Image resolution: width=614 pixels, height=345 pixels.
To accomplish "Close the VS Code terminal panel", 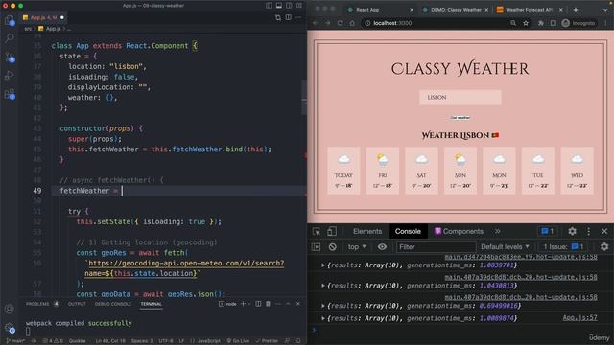I will (x=298, y=304).
